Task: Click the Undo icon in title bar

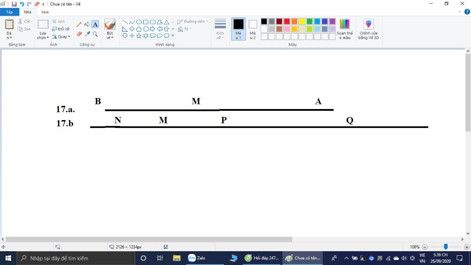Action: pos(22,4)
